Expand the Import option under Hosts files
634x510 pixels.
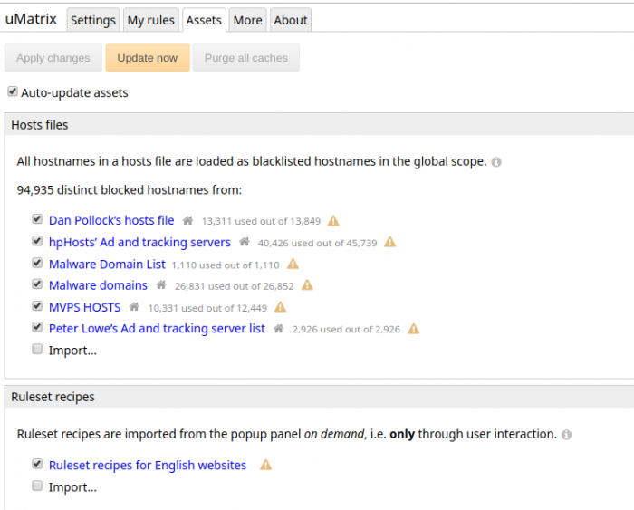tap(72, 351)
